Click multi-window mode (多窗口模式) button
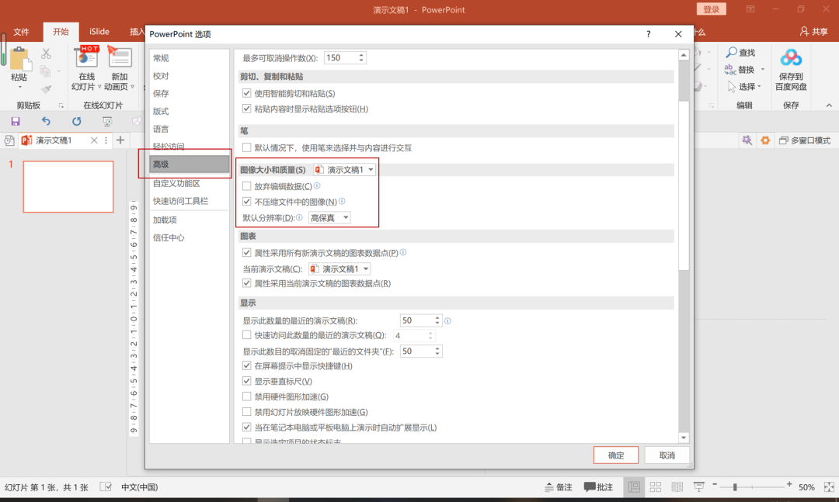 coord(805,140)
